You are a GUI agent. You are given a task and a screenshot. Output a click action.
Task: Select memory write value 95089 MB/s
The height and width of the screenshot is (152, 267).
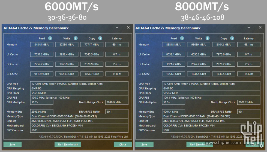pos(199,45)
